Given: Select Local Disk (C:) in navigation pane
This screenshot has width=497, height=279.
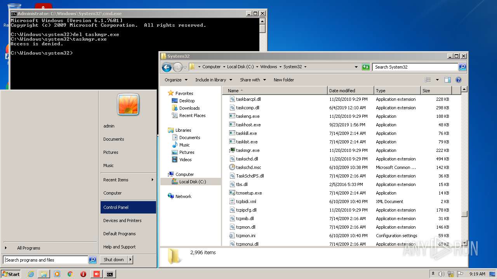Looking at the screenshot, I should [192, 182].
